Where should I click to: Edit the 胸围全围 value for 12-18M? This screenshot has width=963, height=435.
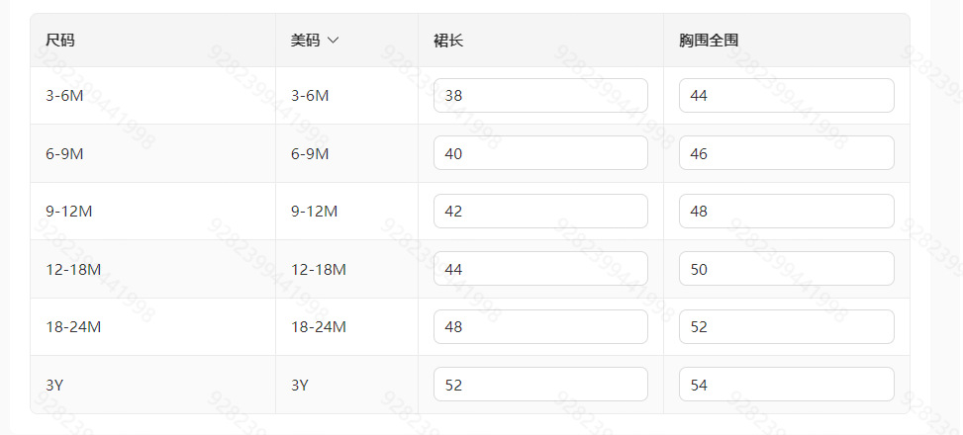pyautogui.click(x=786, y=269)
